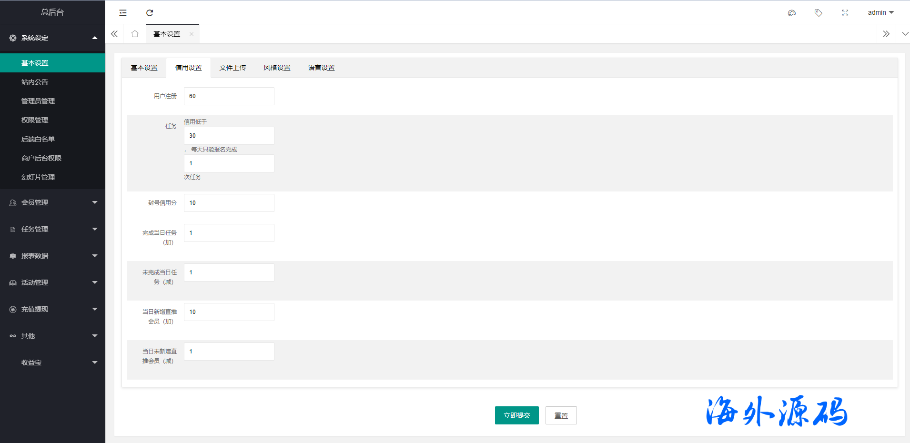The width and height of the screenshot is (910, 443).
Task: Switch to the 语言设置 tab
Action: tap(321, 68)
